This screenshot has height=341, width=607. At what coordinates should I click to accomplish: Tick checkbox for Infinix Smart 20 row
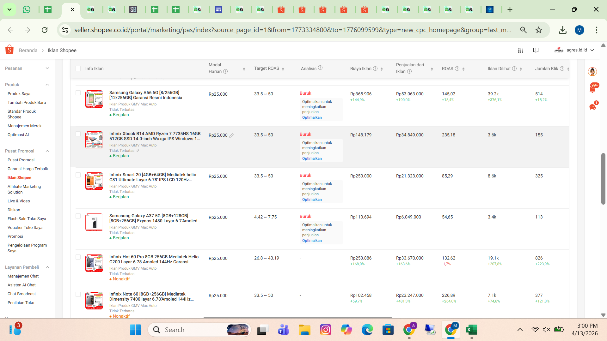click(78, 175)
